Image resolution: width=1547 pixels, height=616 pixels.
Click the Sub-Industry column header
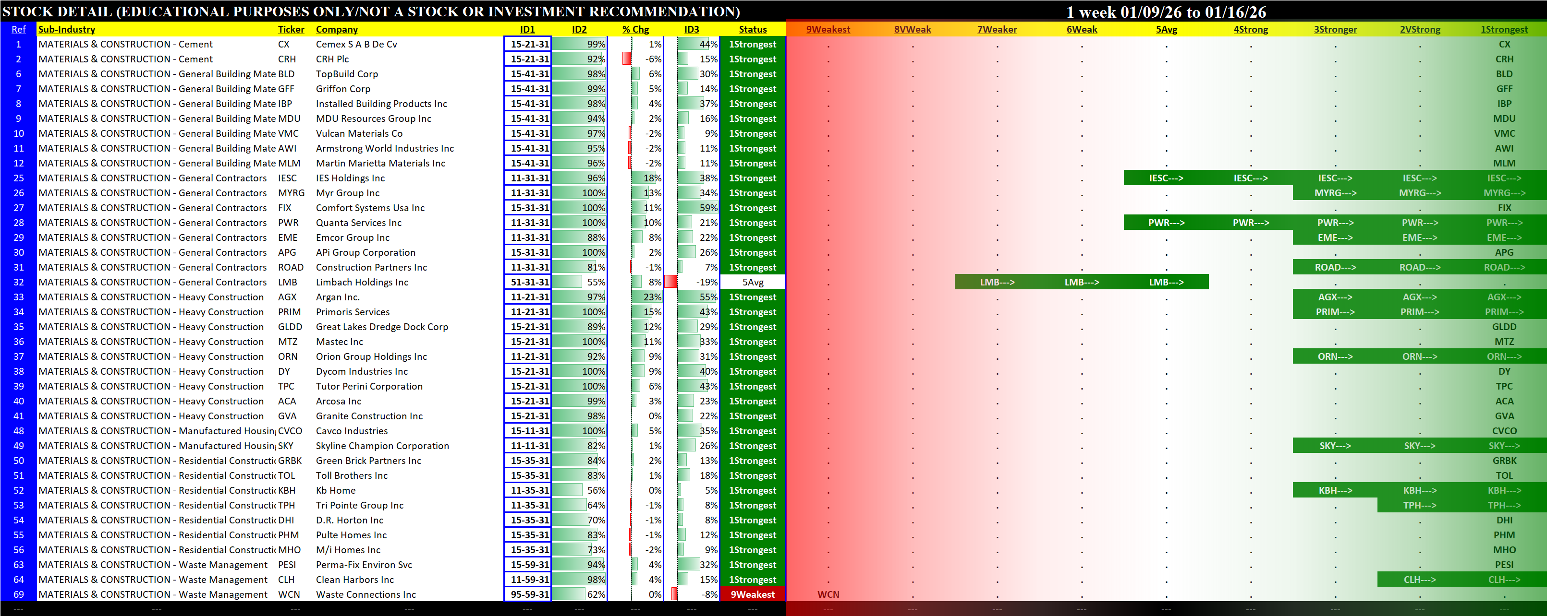pyautogui.click(x=67, y=29)
